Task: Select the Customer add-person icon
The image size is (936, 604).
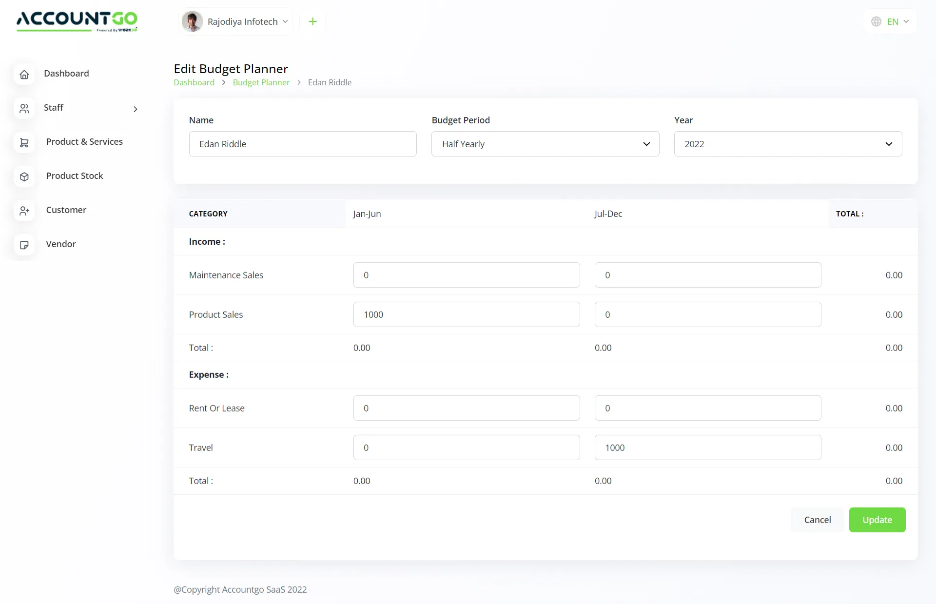Action: tap(24, 211)
